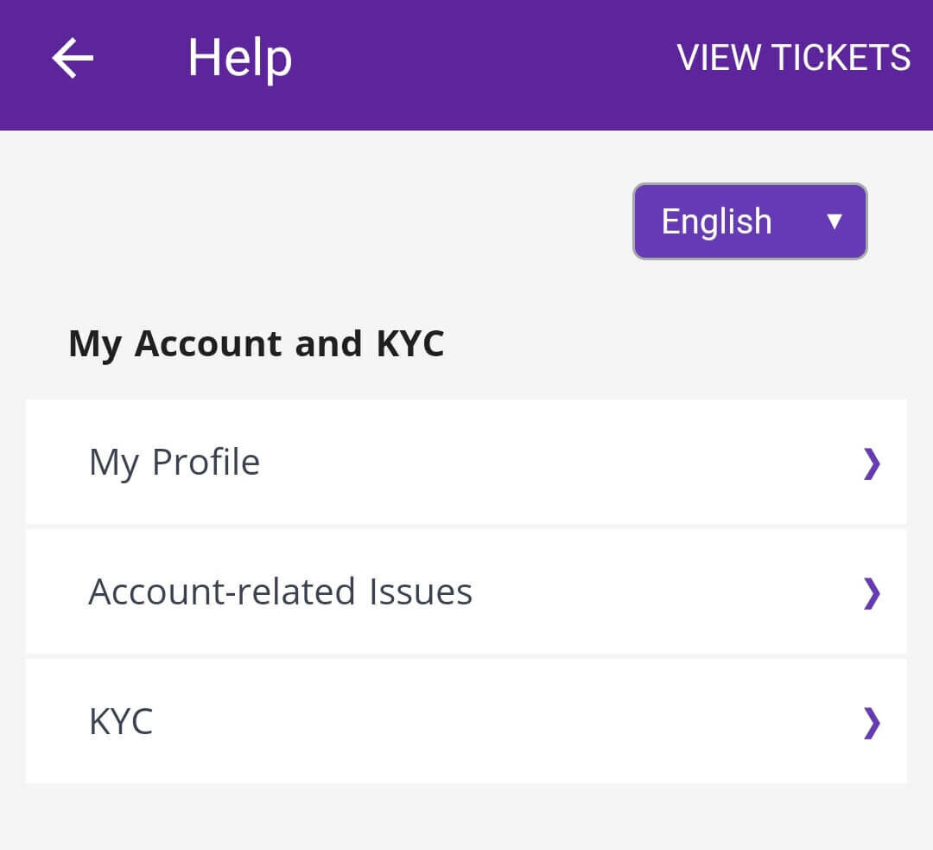Click the 'Account-related Issues' text label
Image resolution: width=933 pixels, height=850 pixels.
(x=280, y=591)
